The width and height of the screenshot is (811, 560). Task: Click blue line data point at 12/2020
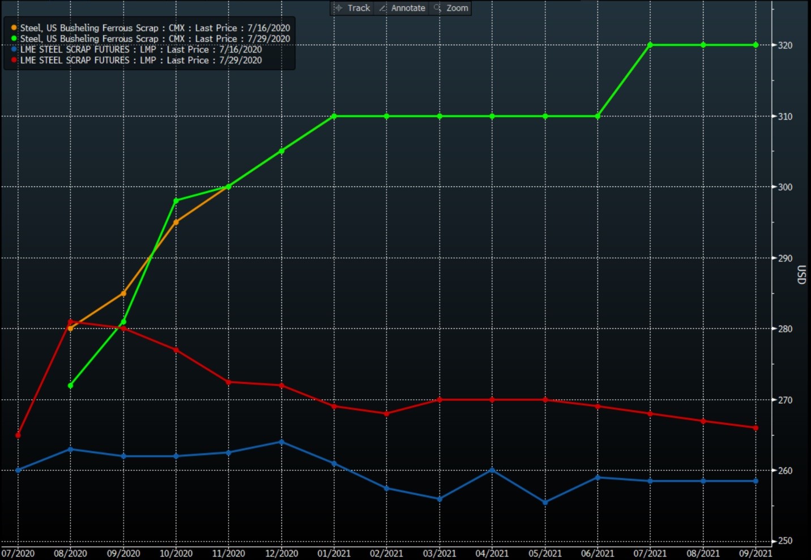[x=281, y=442]
